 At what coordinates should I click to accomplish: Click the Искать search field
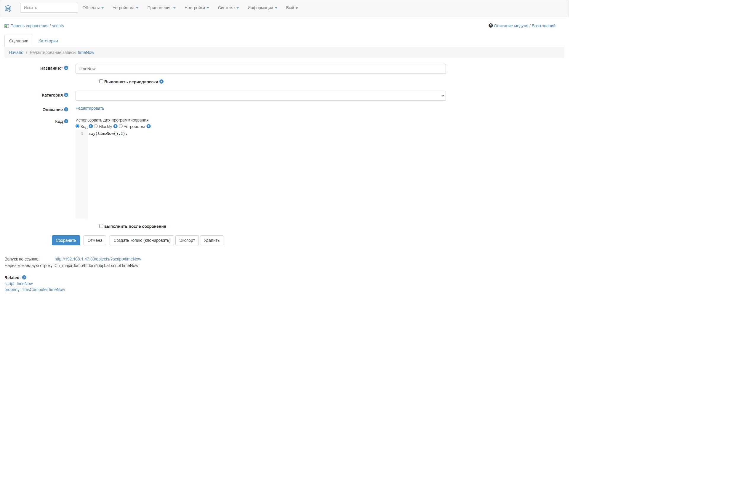[49, 8]
